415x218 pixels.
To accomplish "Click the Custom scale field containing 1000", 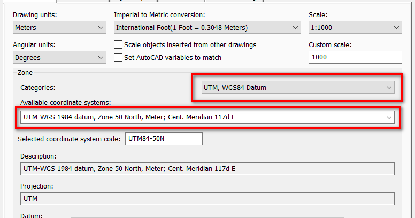I will (x=355, y=57).
